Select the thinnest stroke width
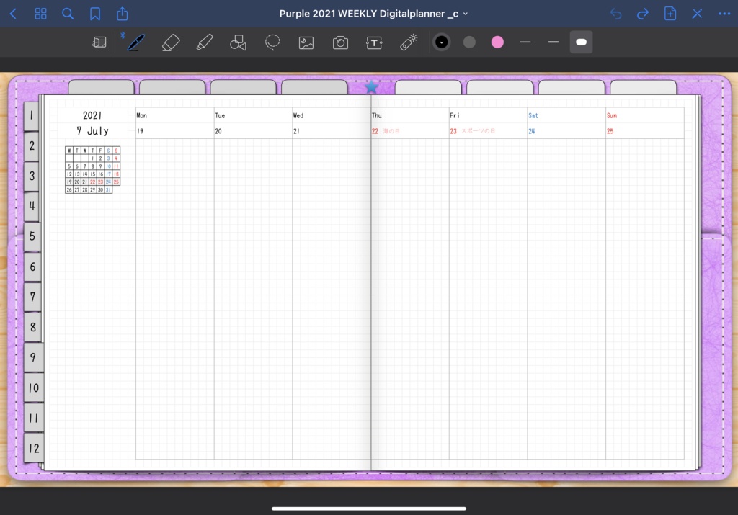The image size is (738, 515). pos(525,42)
